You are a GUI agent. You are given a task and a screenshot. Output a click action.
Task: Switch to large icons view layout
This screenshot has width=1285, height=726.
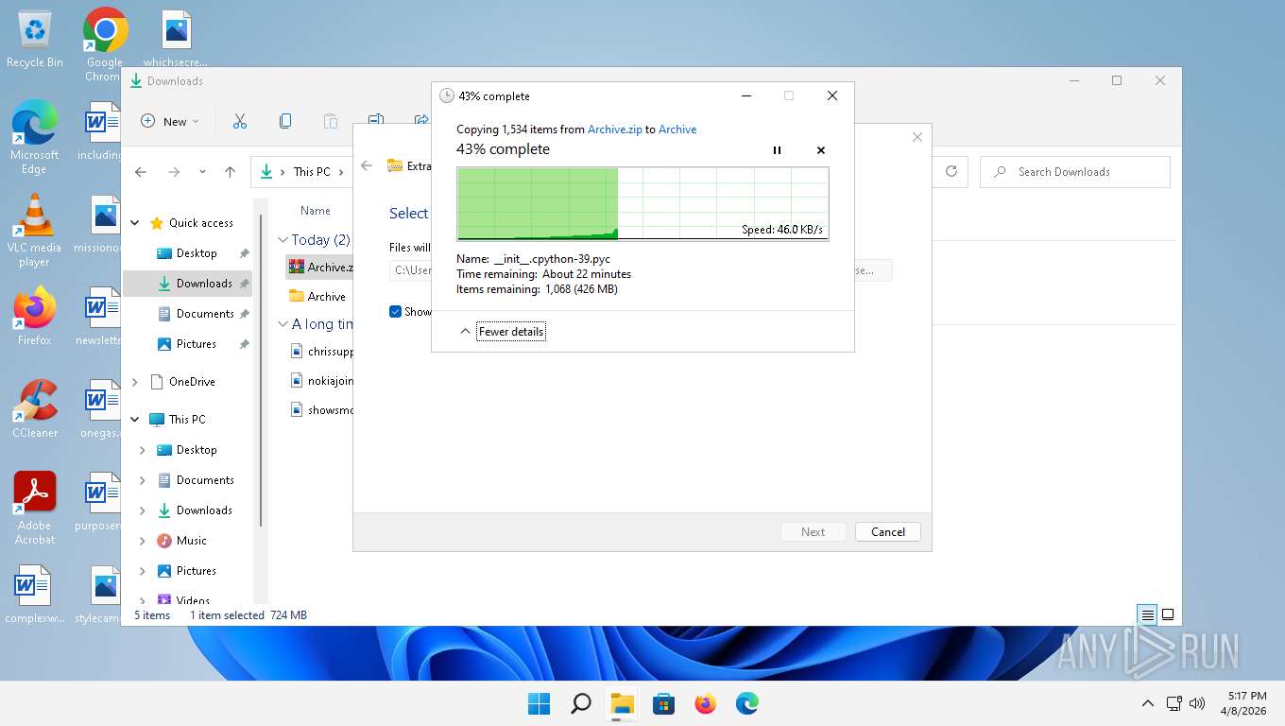point(1168,614)
